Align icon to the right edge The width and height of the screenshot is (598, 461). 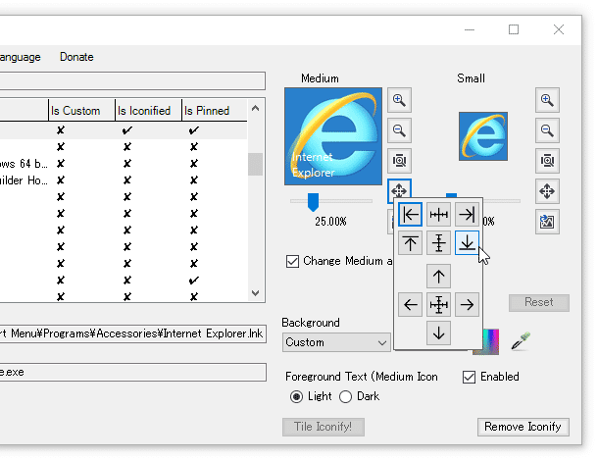coord(467,215)
